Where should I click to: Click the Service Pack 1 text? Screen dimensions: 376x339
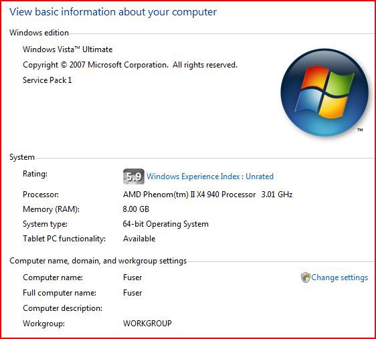[48, 80]
